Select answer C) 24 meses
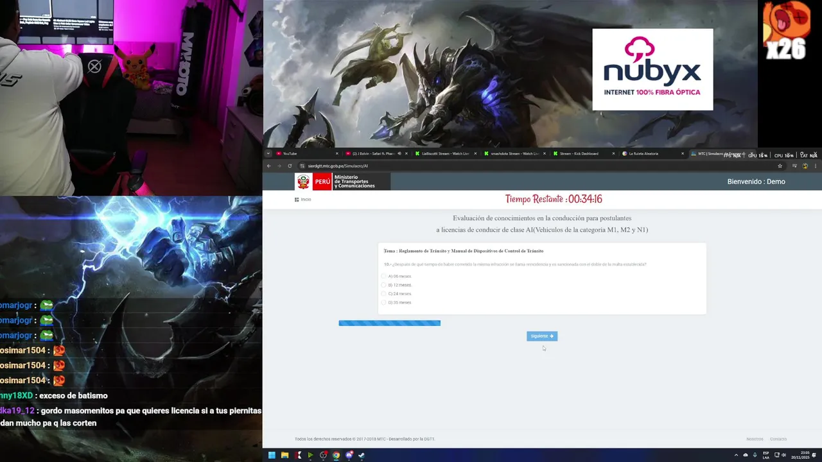822x462 pixels. coord(396,294)
